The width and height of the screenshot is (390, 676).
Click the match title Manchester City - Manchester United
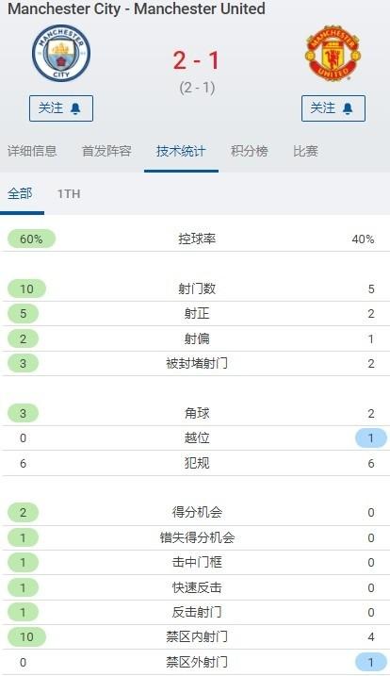tap(137, 8)
